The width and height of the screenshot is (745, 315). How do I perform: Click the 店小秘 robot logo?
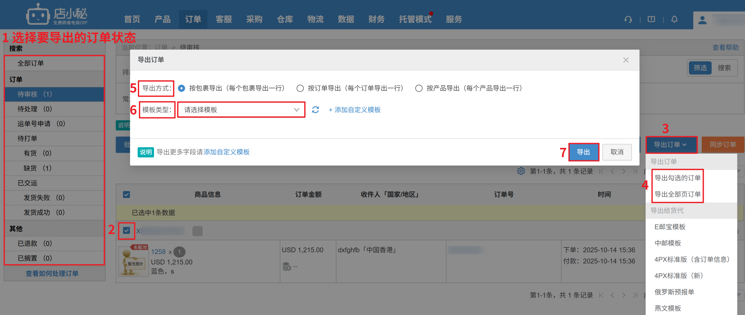coord(38,14)
